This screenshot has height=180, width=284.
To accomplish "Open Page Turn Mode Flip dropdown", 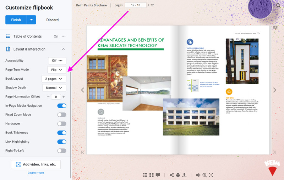I will (x=57, y=70).
